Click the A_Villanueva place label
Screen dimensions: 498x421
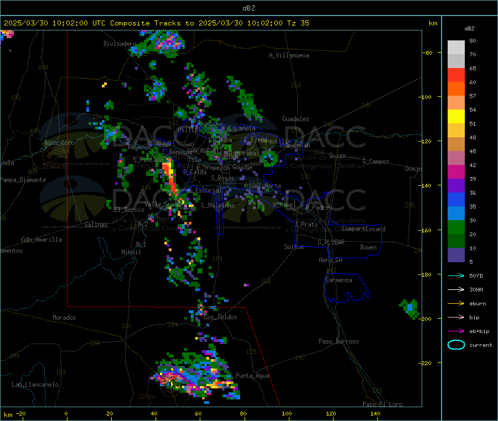click(289, 55)
